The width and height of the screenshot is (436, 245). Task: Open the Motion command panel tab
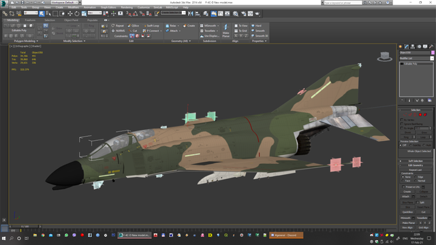coord(419,47)
